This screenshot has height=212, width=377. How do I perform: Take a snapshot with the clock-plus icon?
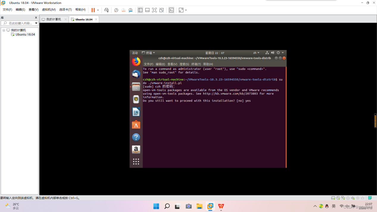pos(116,10)
